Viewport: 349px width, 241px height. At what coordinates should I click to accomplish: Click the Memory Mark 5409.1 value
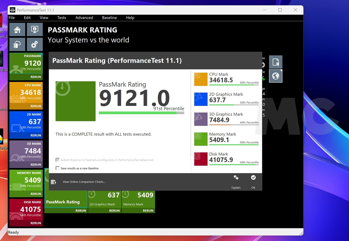coord(219,140)
